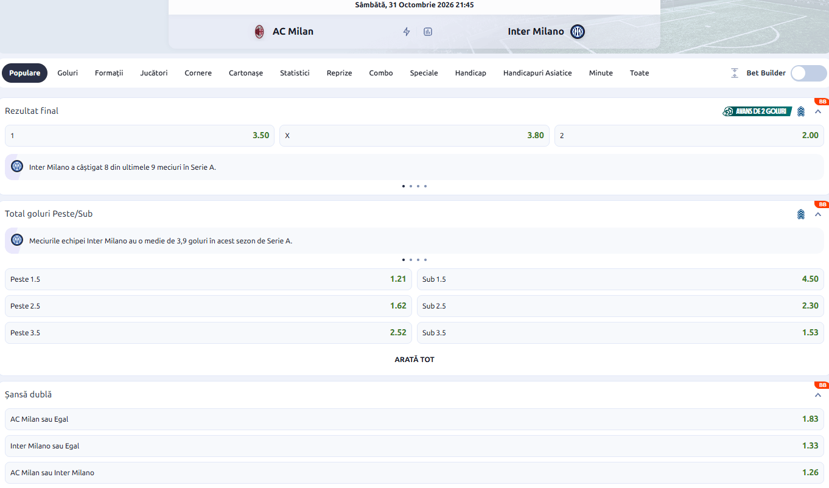The height and width of the screenshot is (488, 829).
Task: Collapse the Rezultat final section
Action: click(818, 111)
